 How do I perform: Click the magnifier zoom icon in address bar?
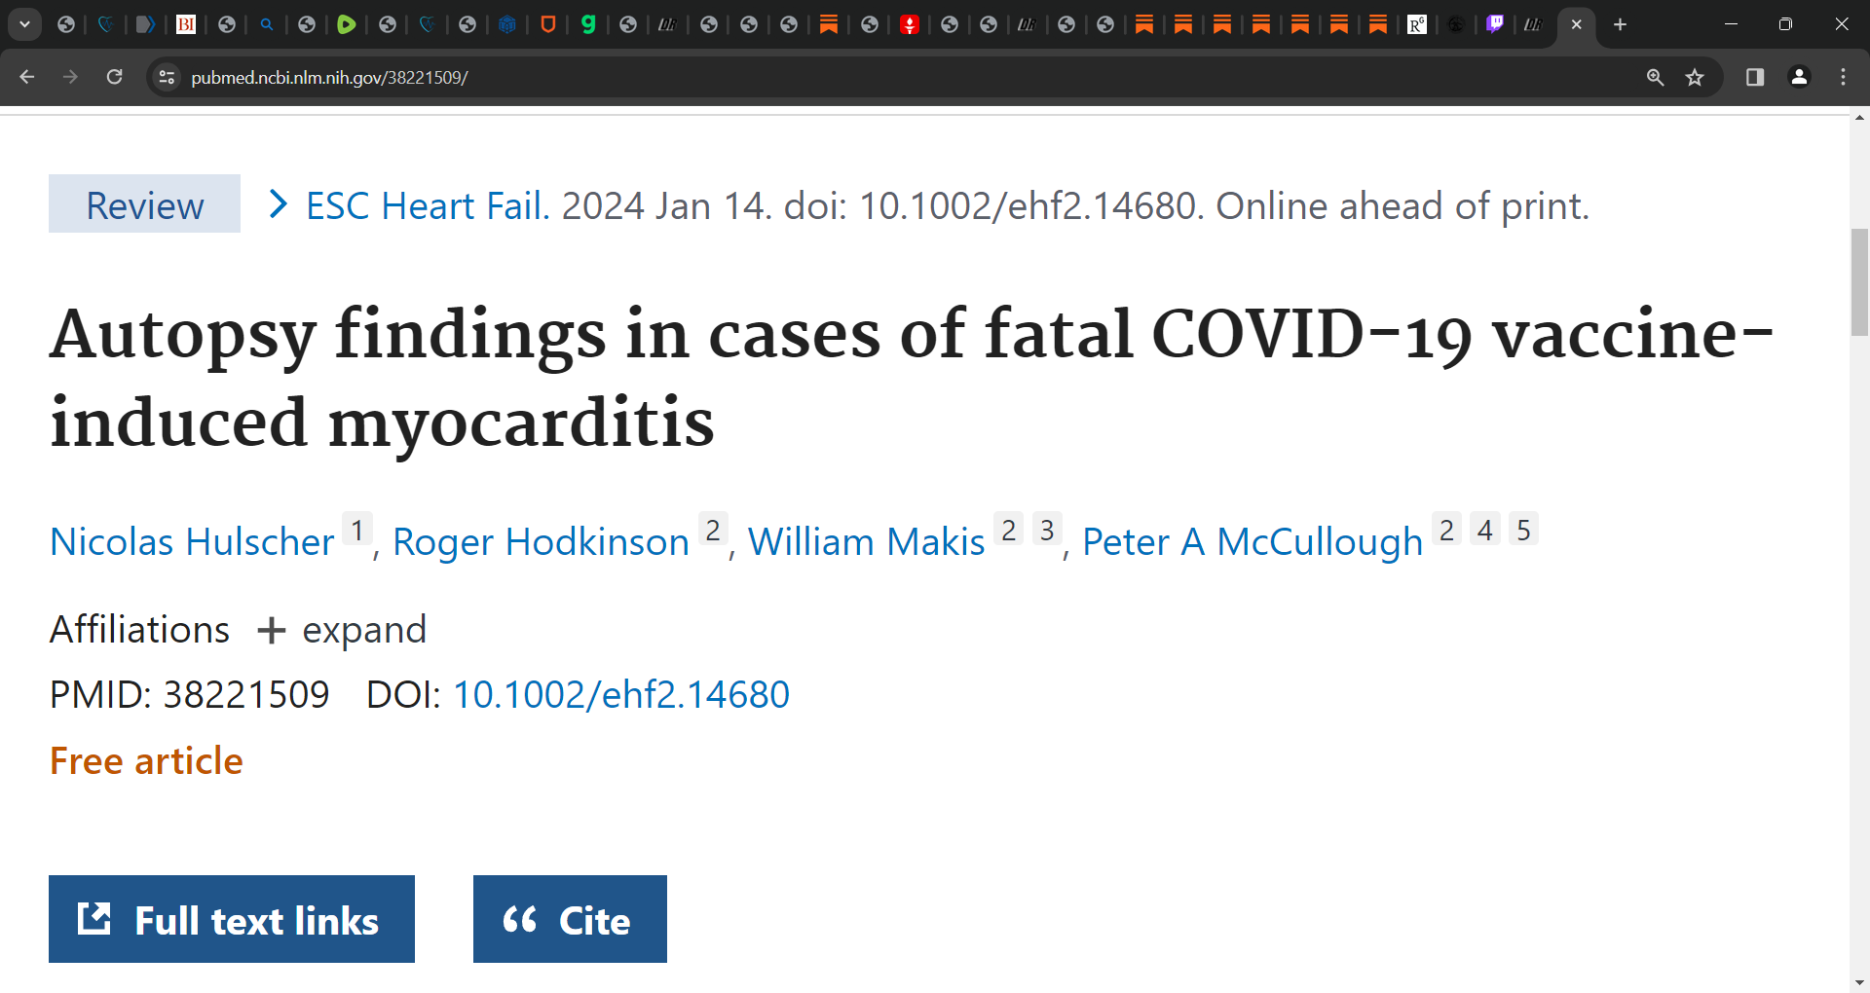click(1656, 77)
